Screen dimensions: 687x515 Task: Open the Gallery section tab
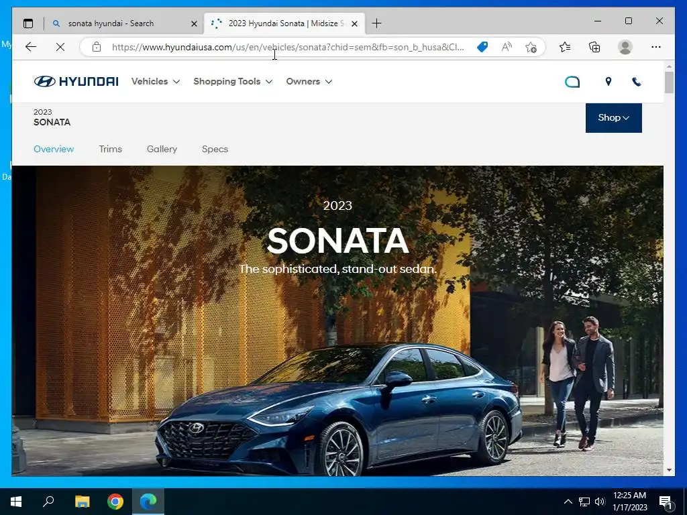[162, 149]
